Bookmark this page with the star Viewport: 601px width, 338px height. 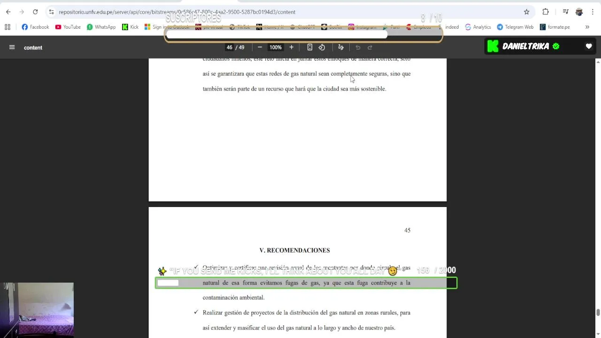click(x=526, y=12)
